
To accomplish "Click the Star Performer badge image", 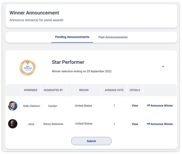I will tap(28, 68).
